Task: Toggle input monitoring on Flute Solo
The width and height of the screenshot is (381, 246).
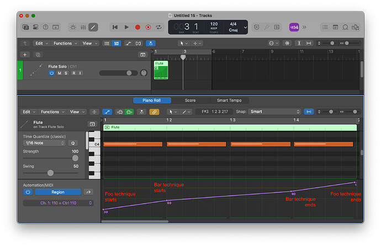Action: (x=80, y=73)
